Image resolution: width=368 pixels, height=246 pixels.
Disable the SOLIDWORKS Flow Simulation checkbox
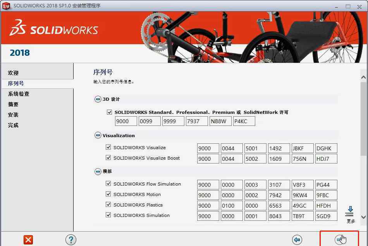coord(108,184)
